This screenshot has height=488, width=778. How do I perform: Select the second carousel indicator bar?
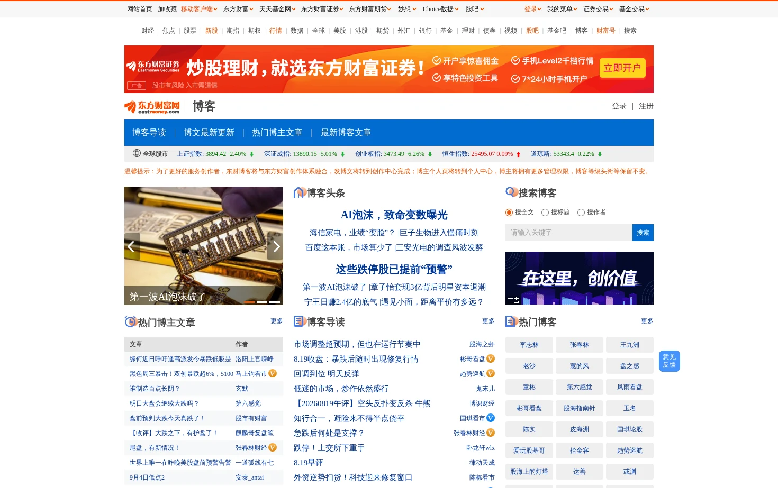(262, 302)
